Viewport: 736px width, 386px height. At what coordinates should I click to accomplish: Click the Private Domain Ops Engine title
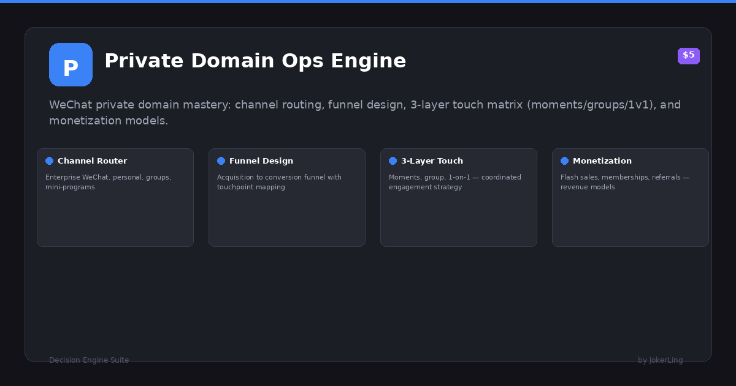pos(255,61)
